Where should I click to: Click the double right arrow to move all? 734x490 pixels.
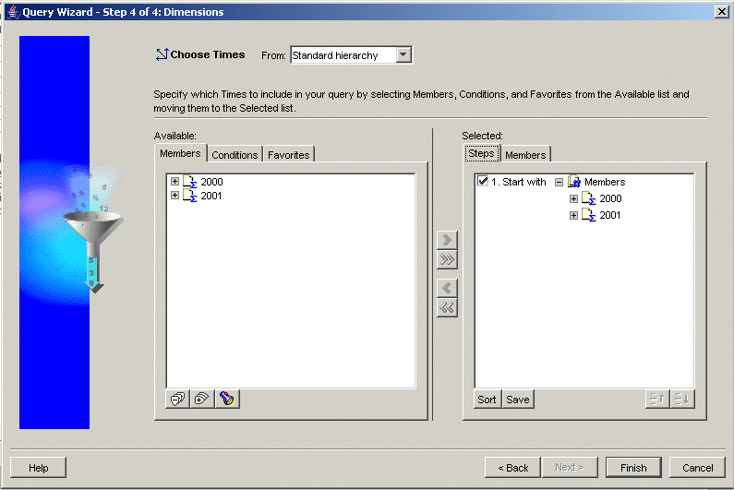(447, 259)
